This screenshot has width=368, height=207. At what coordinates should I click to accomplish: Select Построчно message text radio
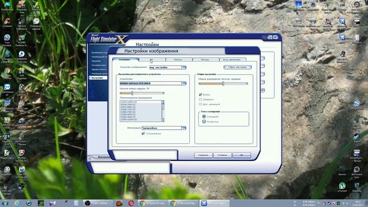(x=204, y=121)
